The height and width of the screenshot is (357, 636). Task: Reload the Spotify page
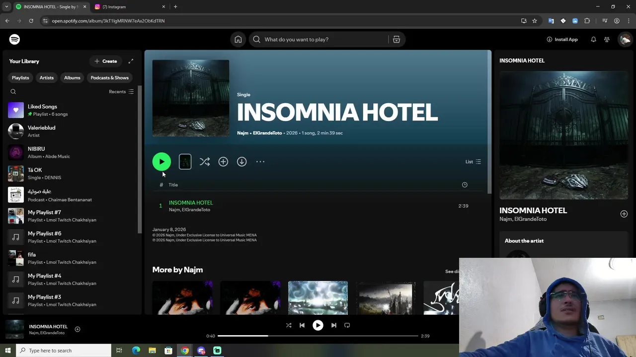31,21
